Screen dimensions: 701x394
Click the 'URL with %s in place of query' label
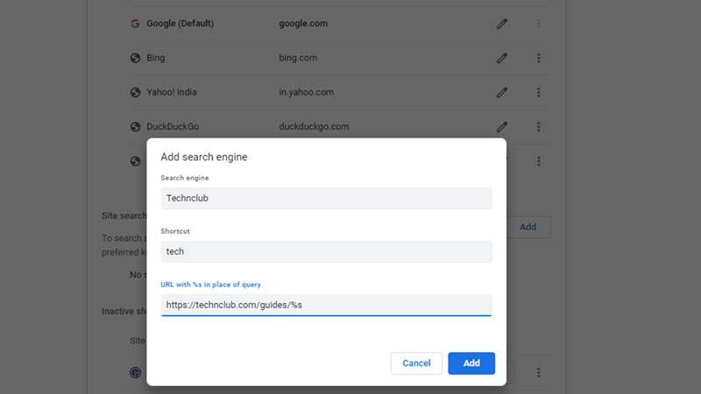[210, 285]
